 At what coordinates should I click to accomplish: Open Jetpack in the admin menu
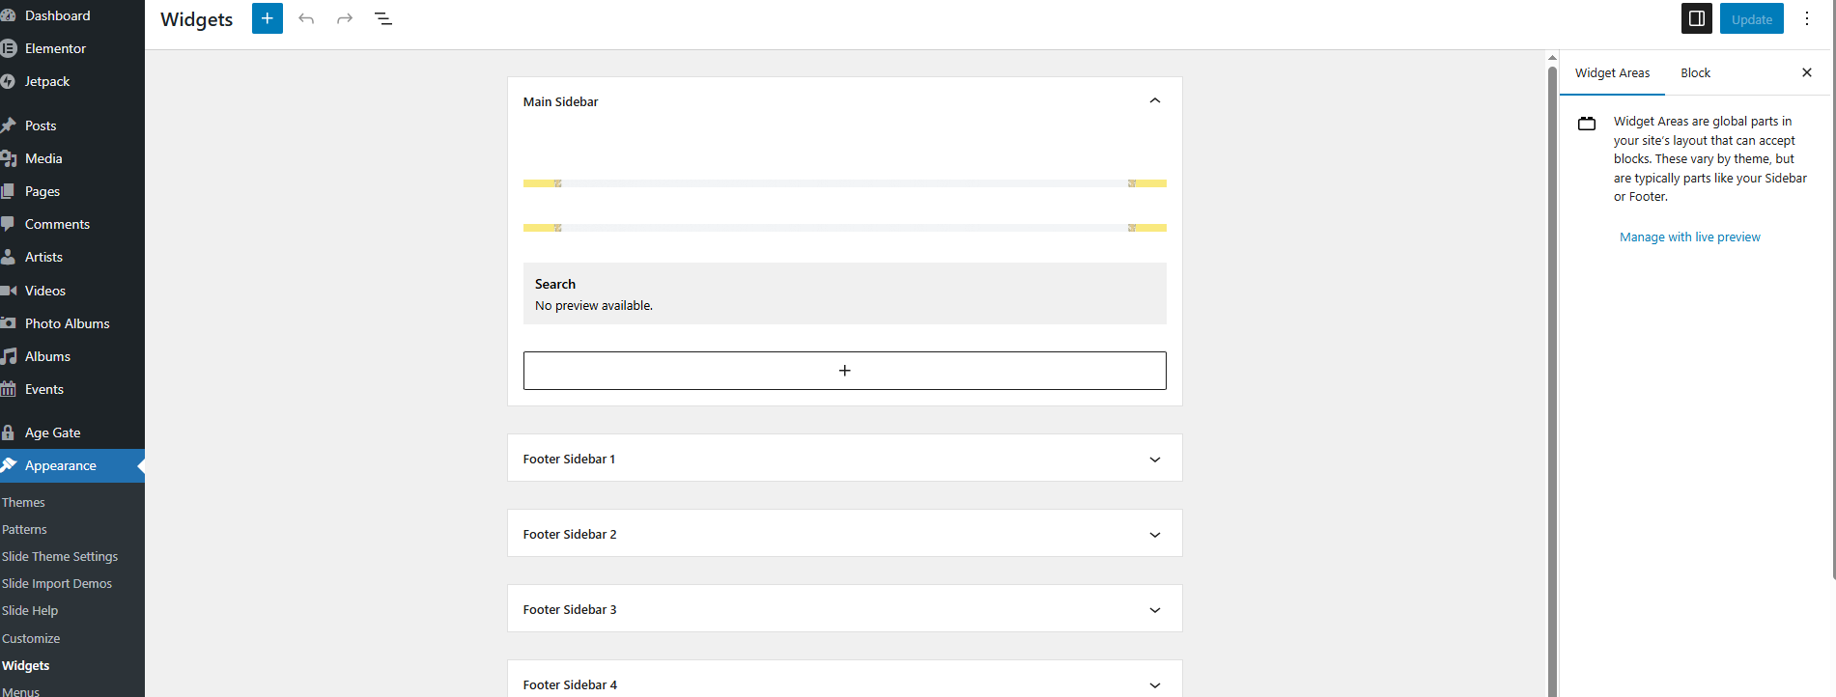(x=46, y=81)
